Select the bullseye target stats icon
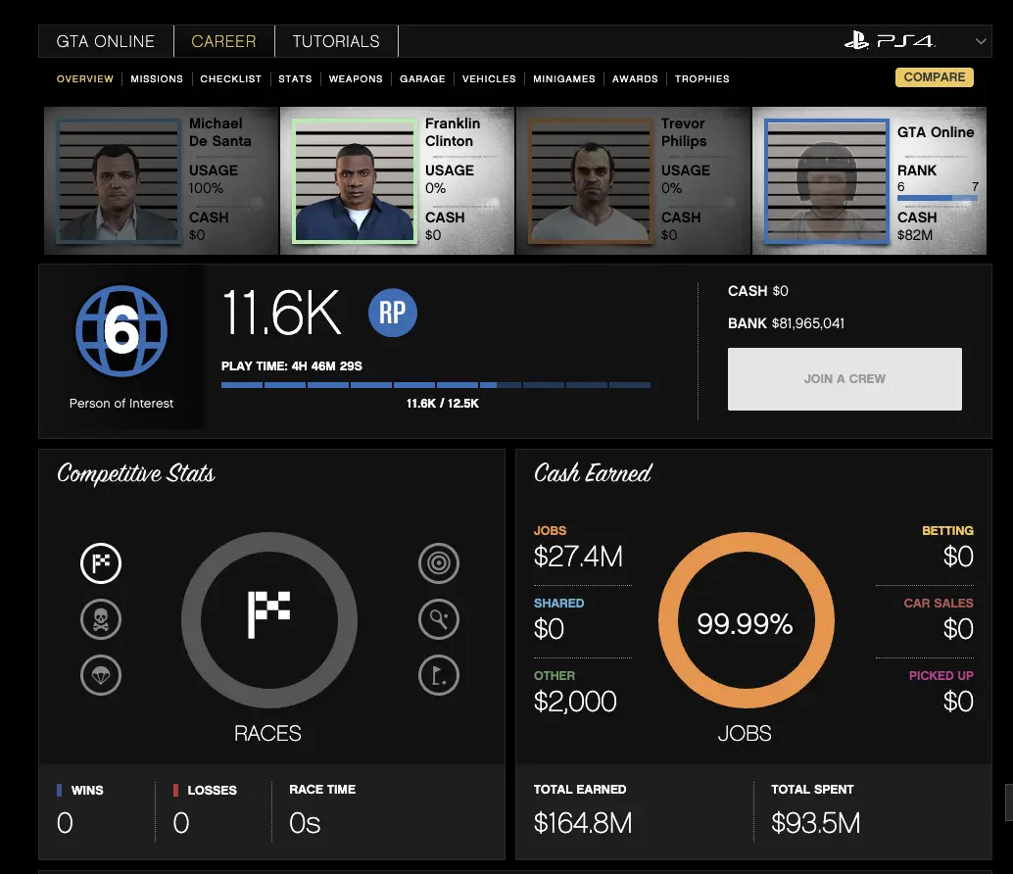 point(438,563)
